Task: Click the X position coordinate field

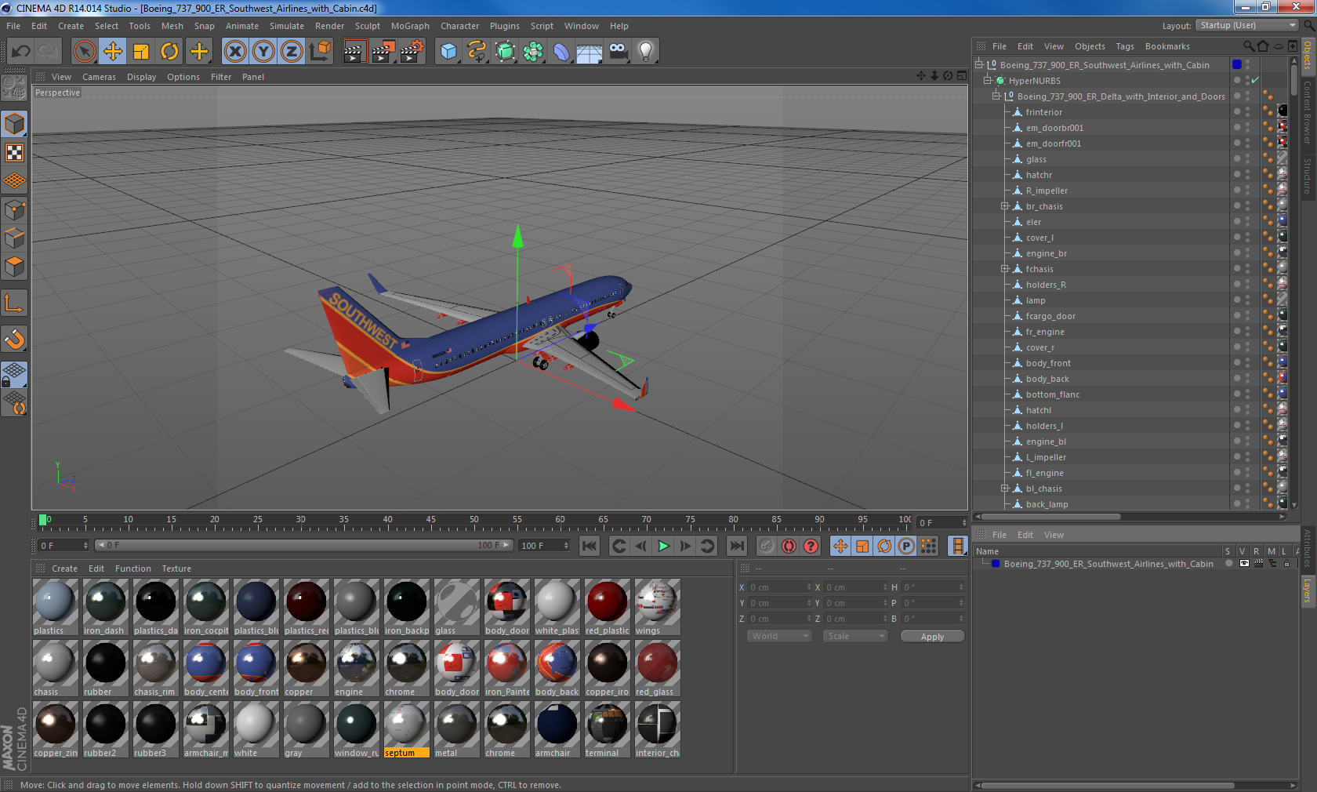Action: pyautogui.click(x=779, y=587)
